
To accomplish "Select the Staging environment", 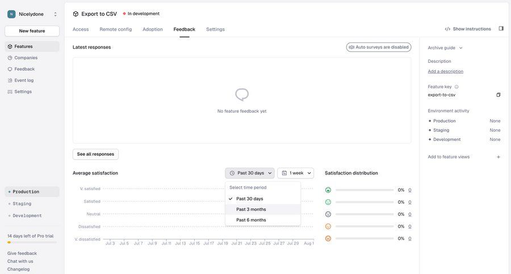I will point(32,204).
